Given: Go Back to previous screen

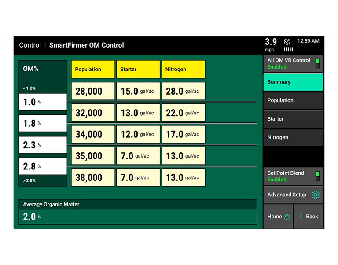Looking at the screenshot, I should (309, 217).
